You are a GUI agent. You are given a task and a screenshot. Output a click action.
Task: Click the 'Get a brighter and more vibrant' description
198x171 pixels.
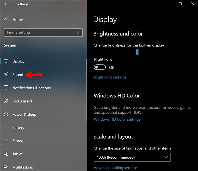point(142,110)
